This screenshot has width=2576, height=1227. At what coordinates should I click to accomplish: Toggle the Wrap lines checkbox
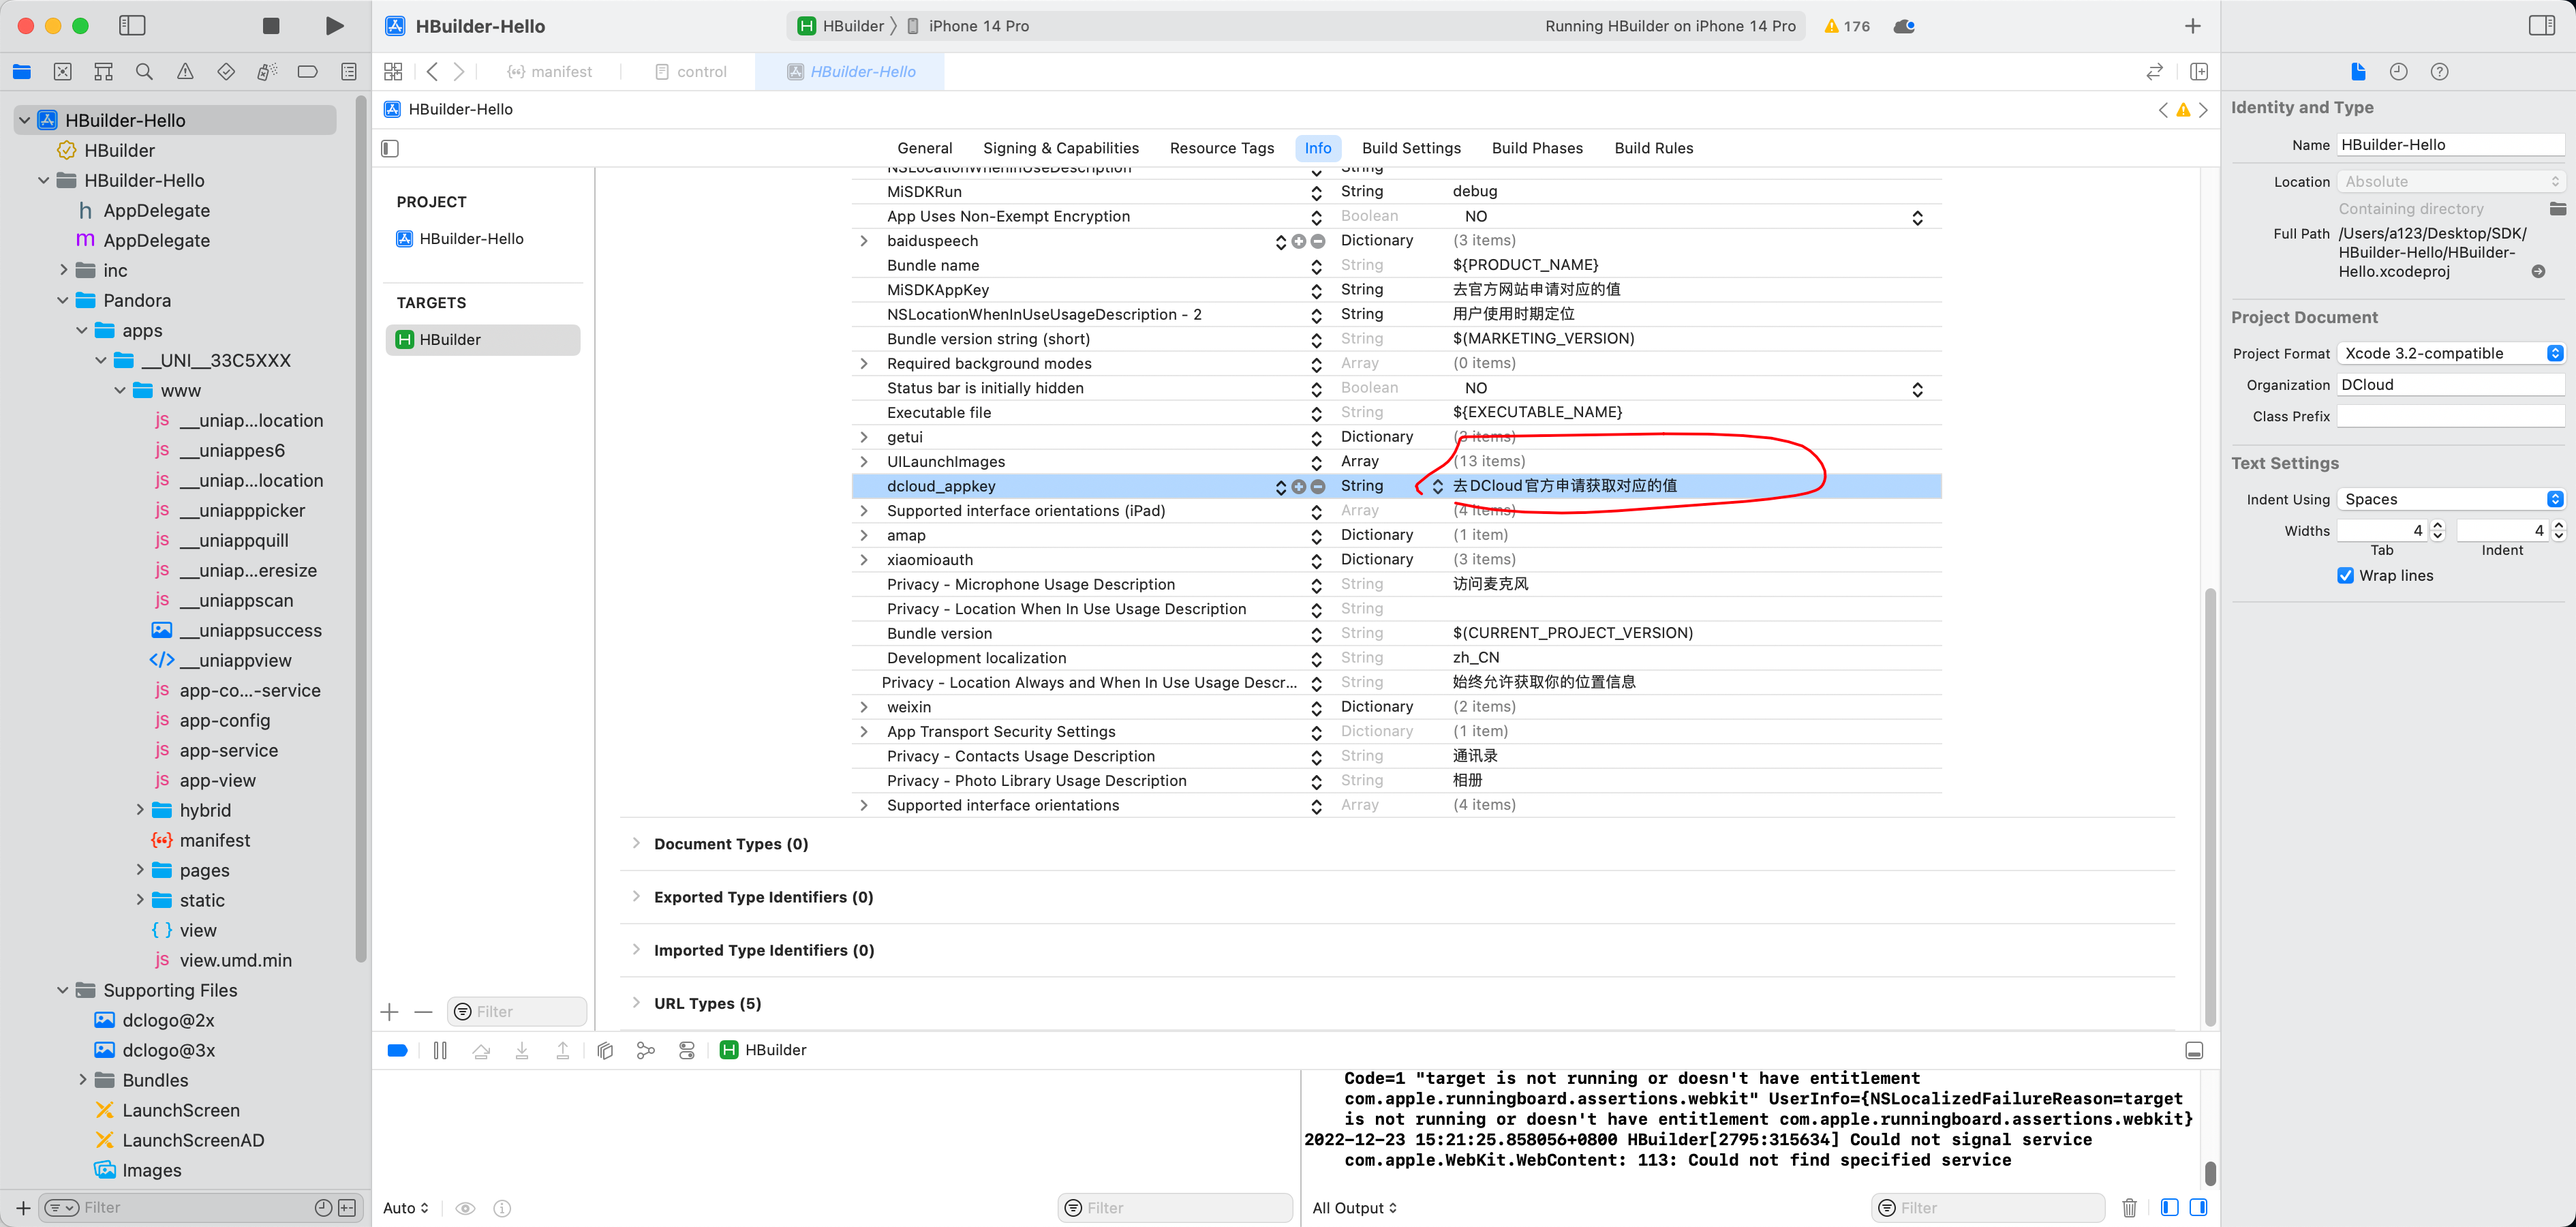(x=2345, y=576)
